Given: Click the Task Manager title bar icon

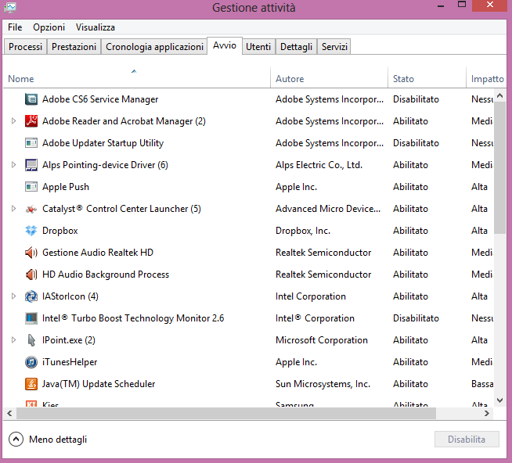Looking at the screenshot, I should coord(10,8).
